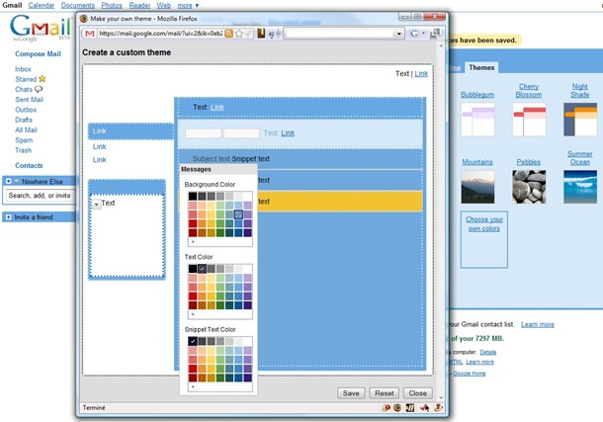Select the checked black snippet text swatch
This screenshot has height=422, width=603.
pos(193,341)
